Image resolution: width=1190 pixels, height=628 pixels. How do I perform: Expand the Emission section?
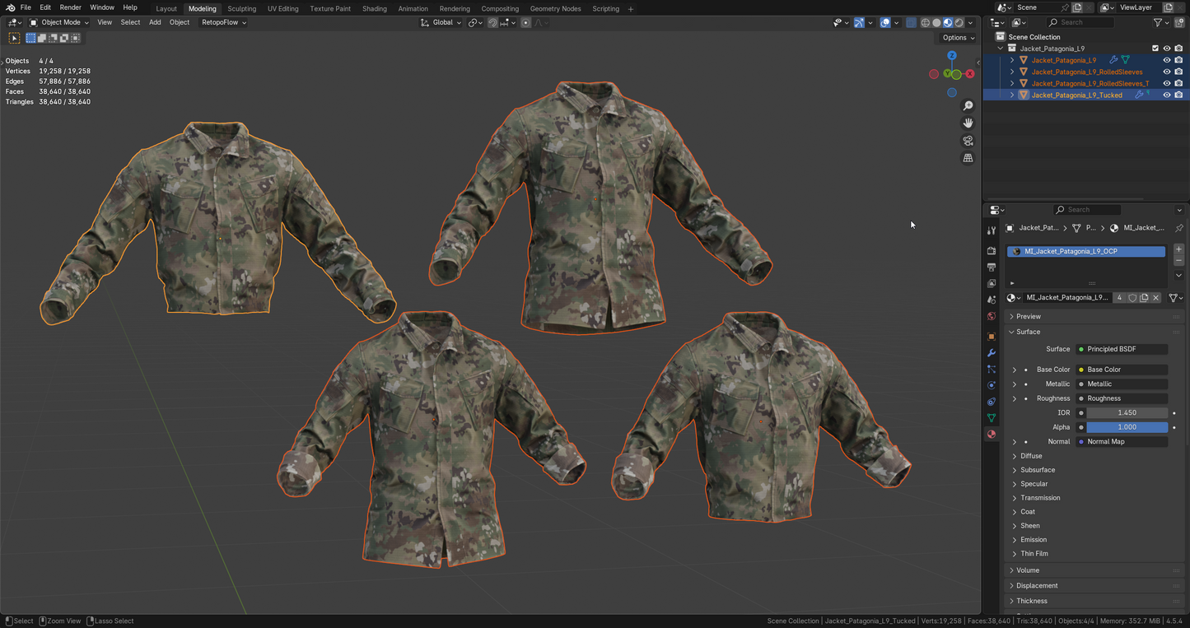coord(1033,539)
